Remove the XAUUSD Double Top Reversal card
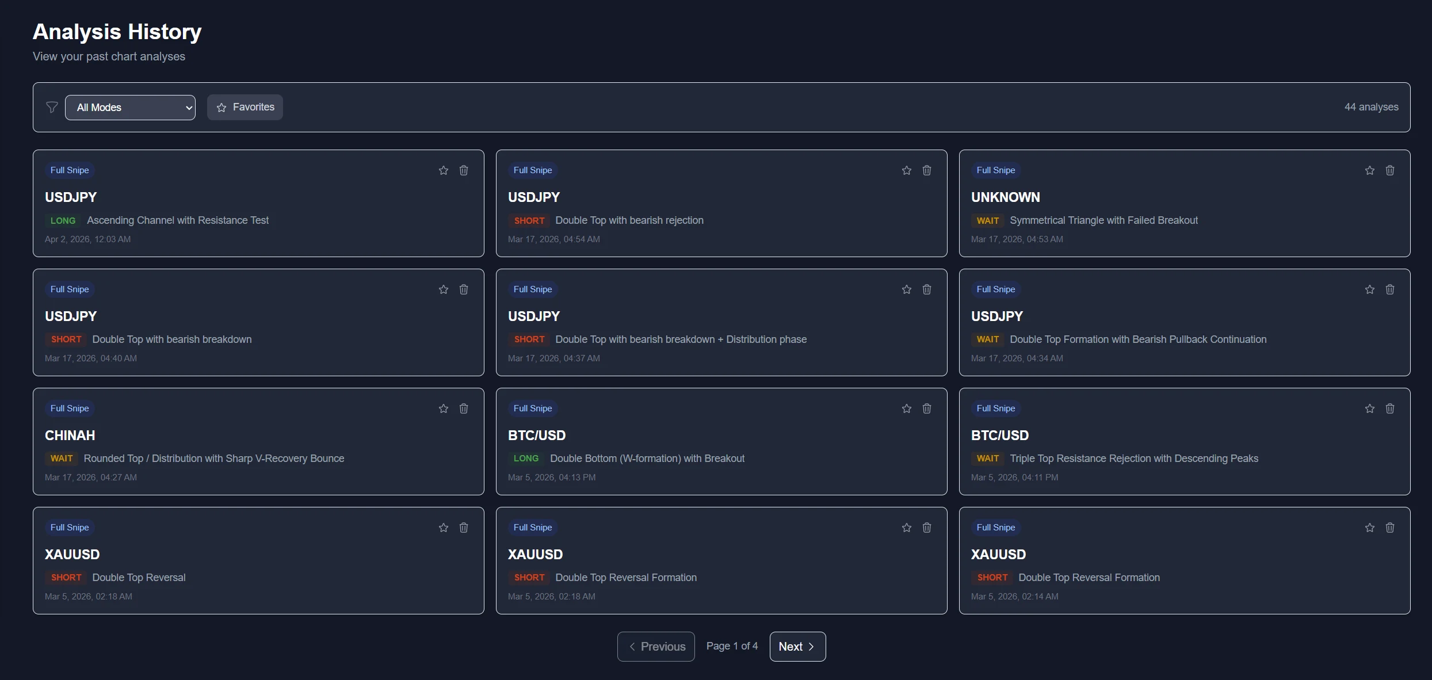 (x=464, y=528)
